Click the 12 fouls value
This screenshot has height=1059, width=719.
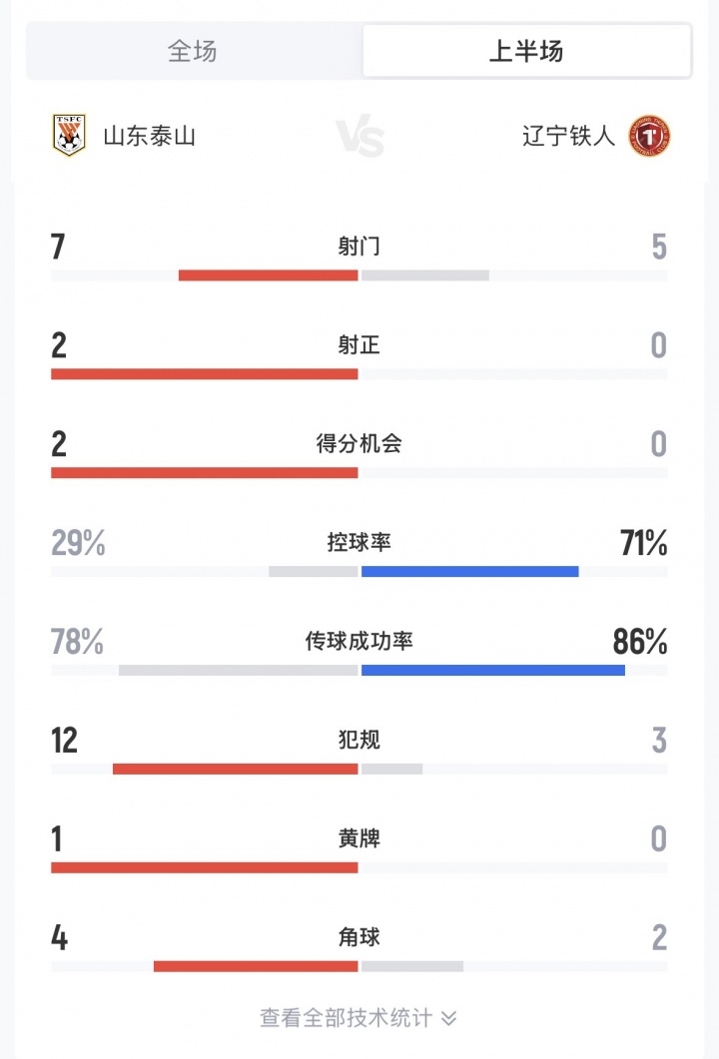pyautogui.click(x=64, y=741)
